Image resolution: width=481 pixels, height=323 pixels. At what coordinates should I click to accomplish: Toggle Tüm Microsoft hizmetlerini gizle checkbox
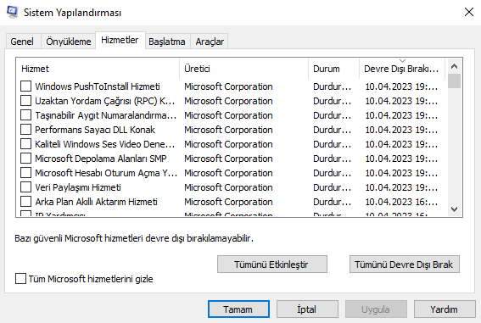coord(20,279)
